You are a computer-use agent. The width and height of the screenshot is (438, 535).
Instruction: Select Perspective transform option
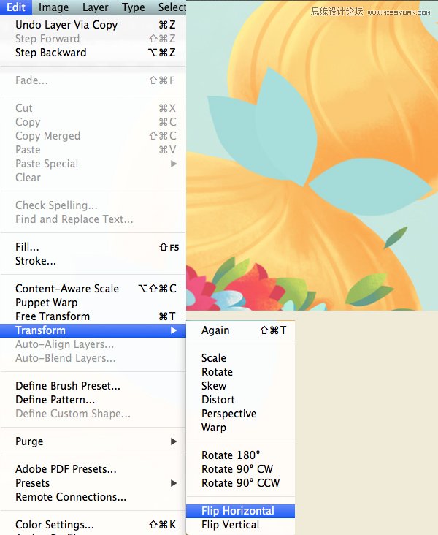(x=241, y=414)
